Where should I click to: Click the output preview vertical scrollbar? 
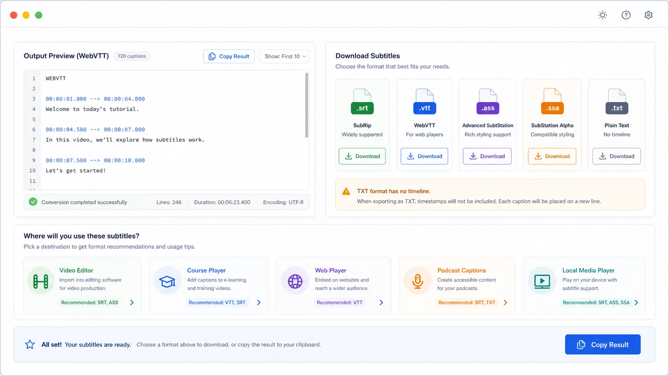(306, 105)
